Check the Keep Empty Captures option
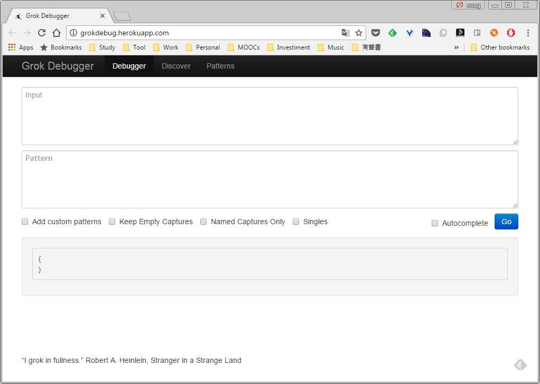Screen dimensions: 540x384 (112, 222)
